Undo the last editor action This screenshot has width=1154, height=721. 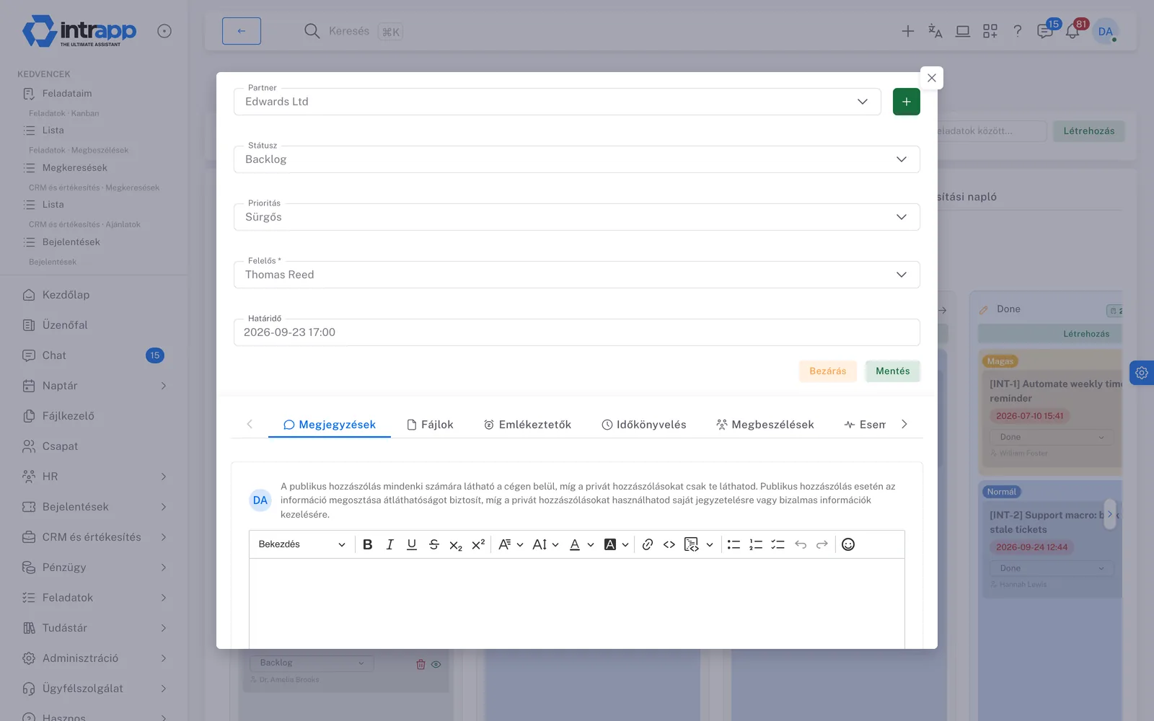coord(801,544)
